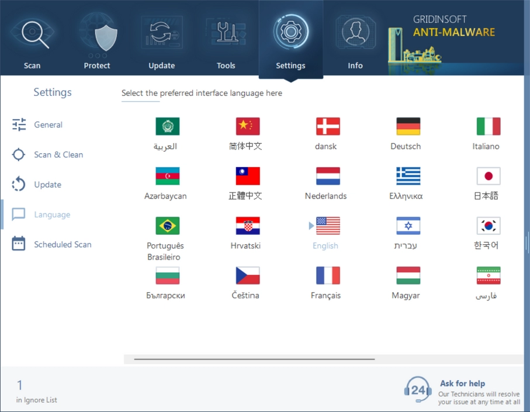This screenshot has height=412, width=530.
Task: Pick the Brazilian flag for Português
Action: pos(167,226)
